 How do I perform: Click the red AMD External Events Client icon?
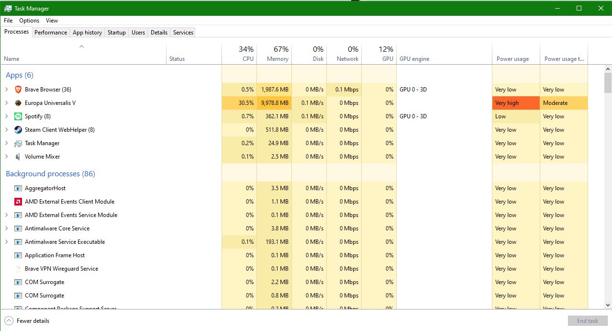(18, 202)
